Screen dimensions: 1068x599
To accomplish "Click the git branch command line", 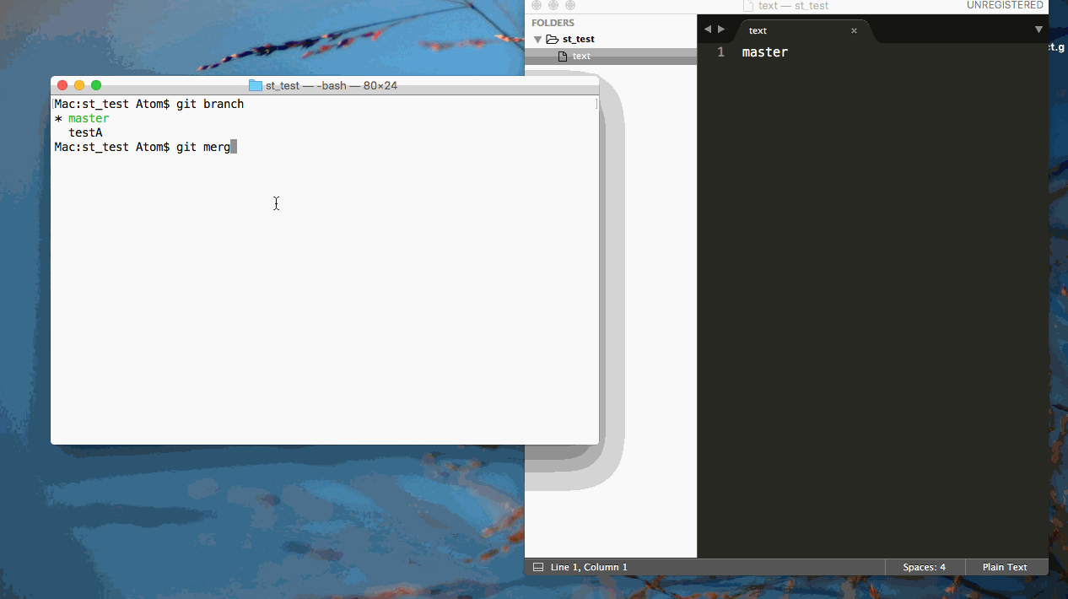I will click(149, 104).
